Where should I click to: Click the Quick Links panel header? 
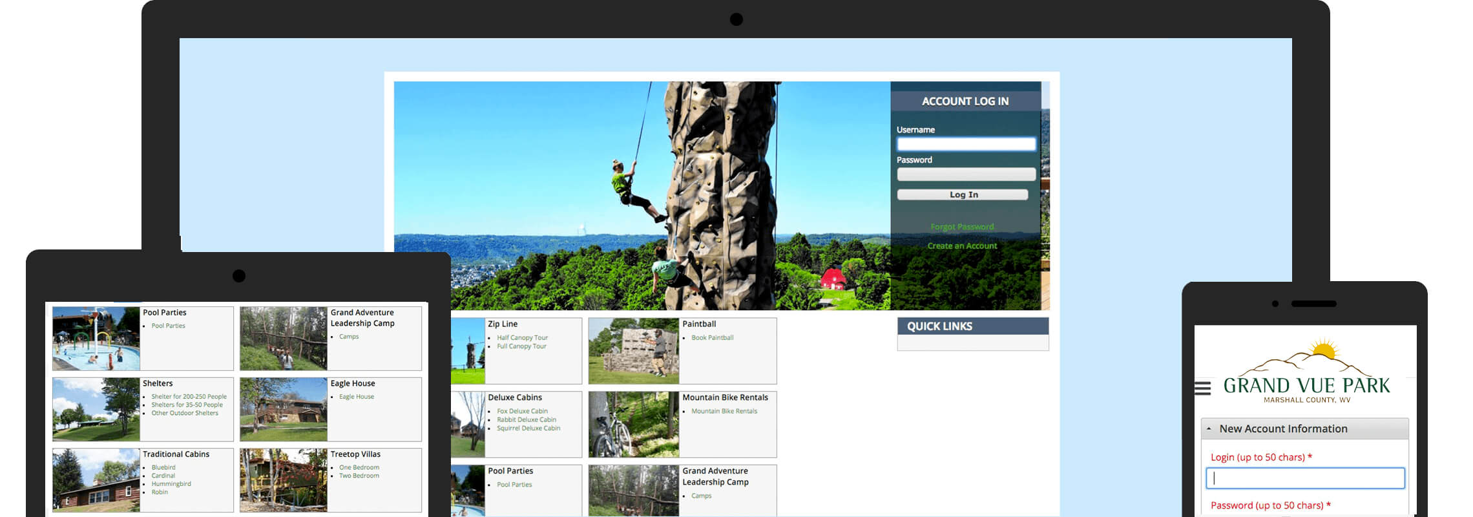(972, 326)
